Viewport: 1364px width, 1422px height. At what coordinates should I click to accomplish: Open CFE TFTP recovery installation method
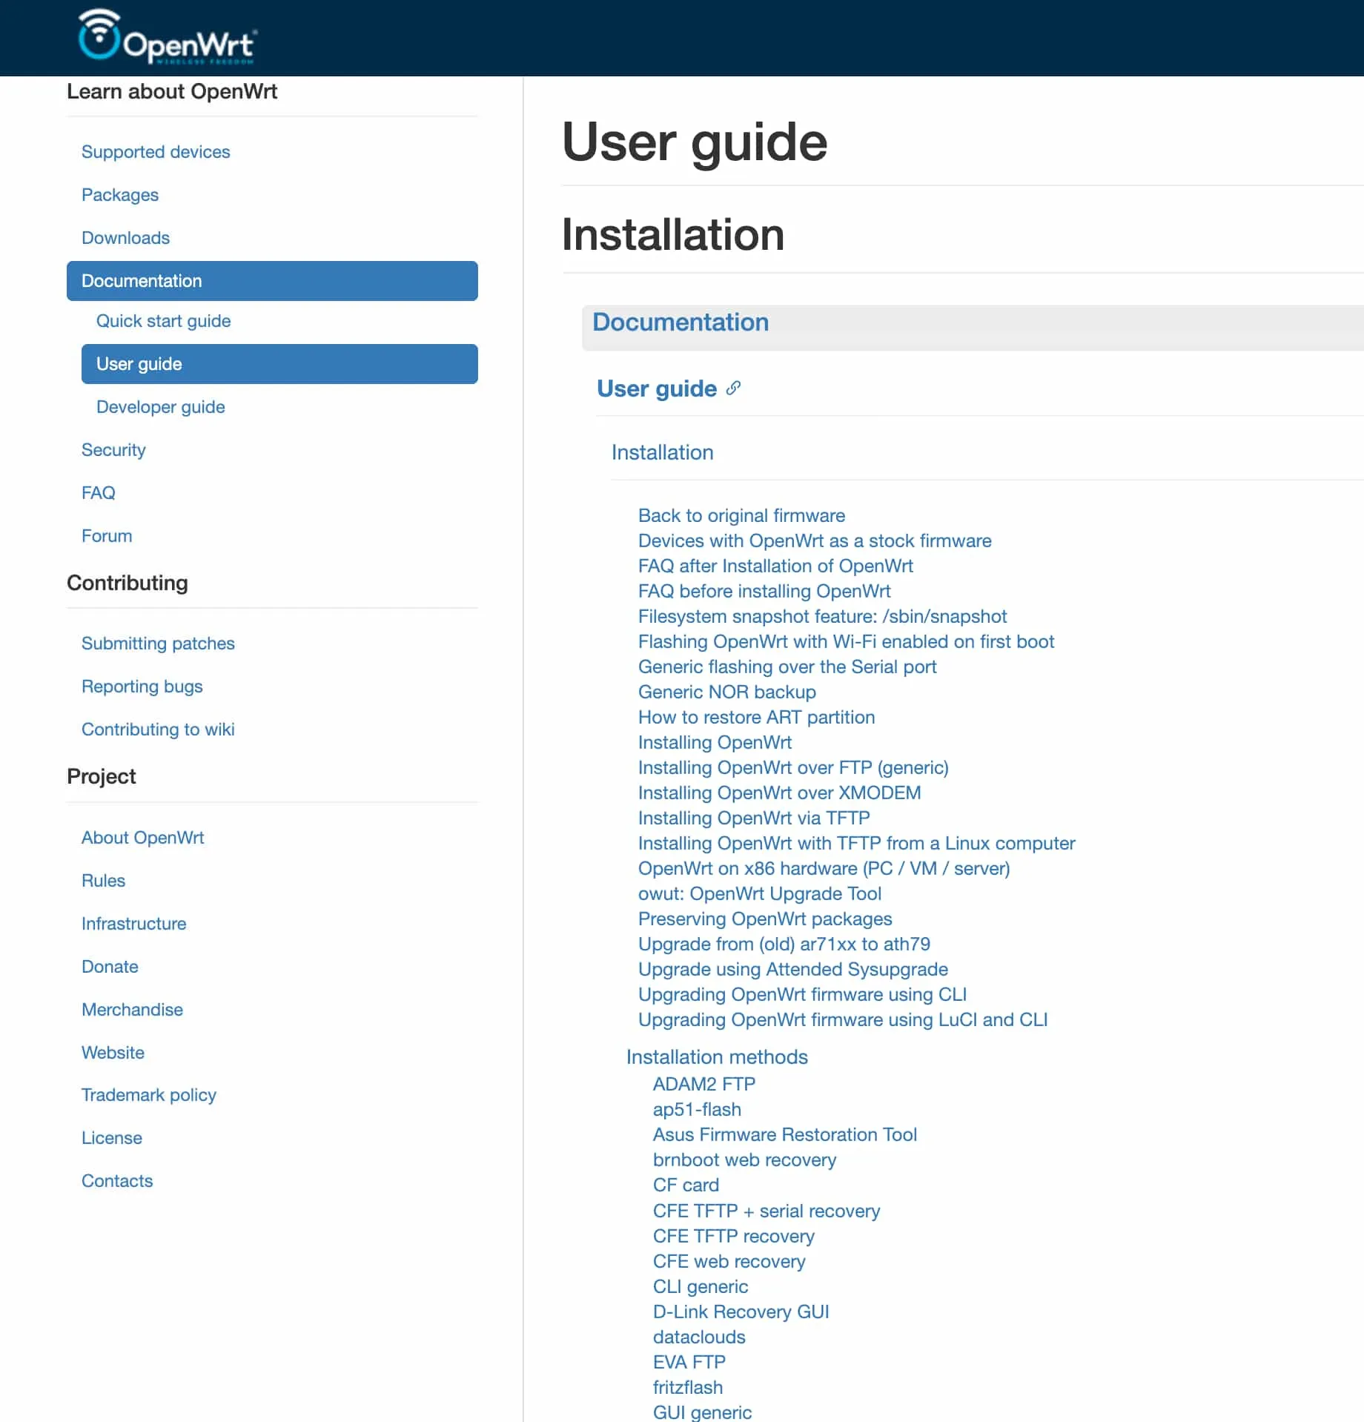(x=733, y=1236)
